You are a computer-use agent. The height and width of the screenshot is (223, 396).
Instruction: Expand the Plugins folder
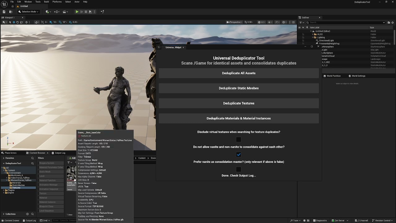coord(4,190)
